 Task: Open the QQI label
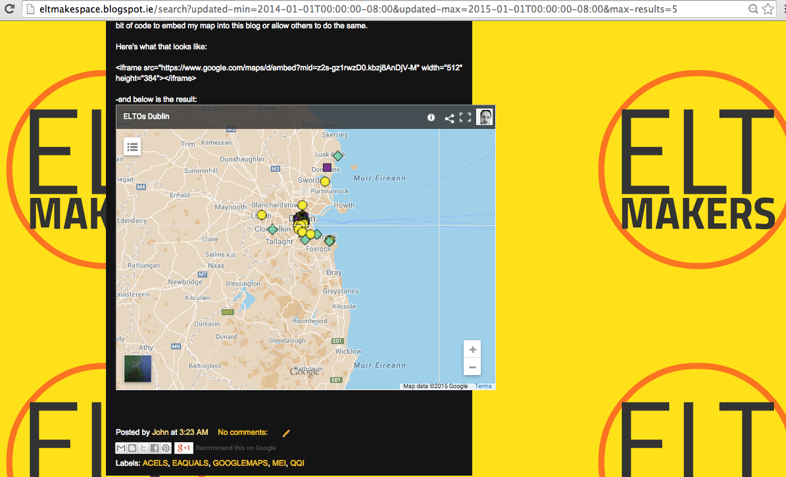(297, 463)
